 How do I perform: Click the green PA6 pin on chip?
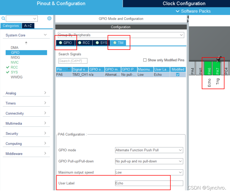pos(208,68)
